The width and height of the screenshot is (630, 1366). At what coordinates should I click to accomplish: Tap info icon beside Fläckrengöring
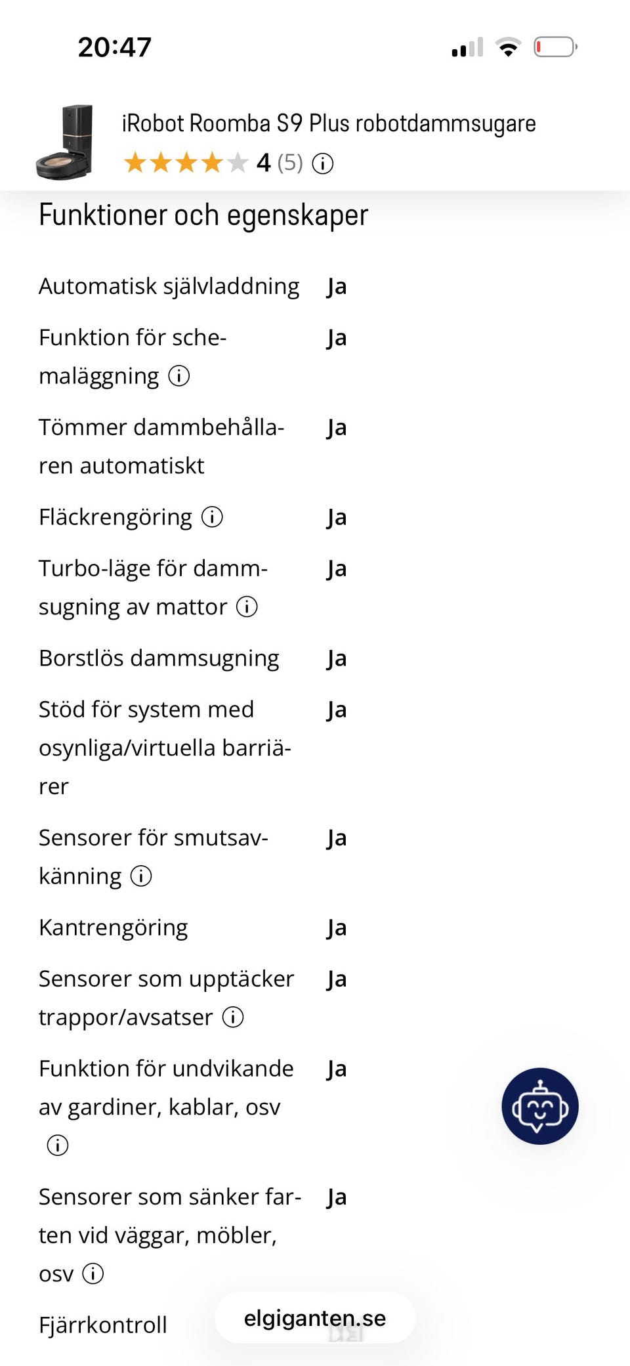(212, 517)
